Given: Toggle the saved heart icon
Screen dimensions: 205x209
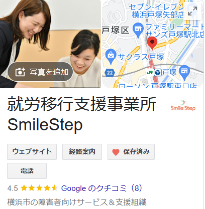Looking at the screenshot, I should (116, 152).
